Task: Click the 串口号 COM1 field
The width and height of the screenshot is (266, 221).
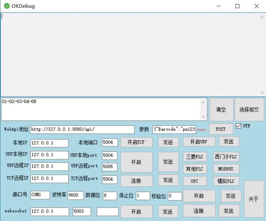Action: (x=40, y=195)
